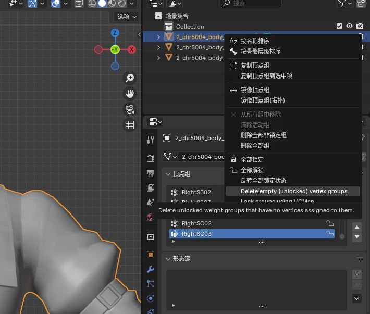Open the Tool settings properties tab
The width and height of the screenshot is (370, 314).
pyautogui.click(x=151, y=140)
